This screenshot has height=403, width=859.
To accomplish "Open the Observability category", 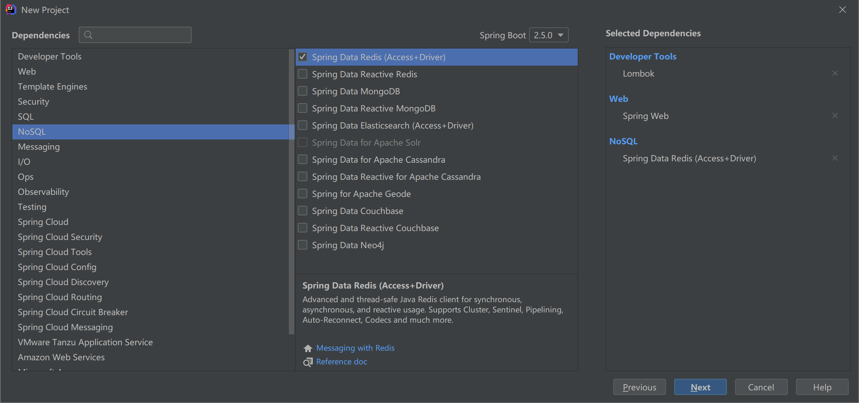I will (x=151, y=192).
